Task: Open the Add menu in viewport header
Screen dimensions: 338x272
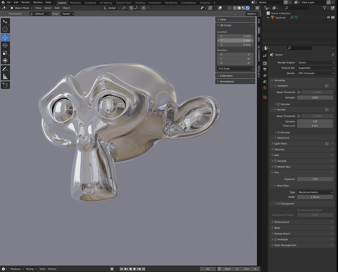Action: (57, 8)
